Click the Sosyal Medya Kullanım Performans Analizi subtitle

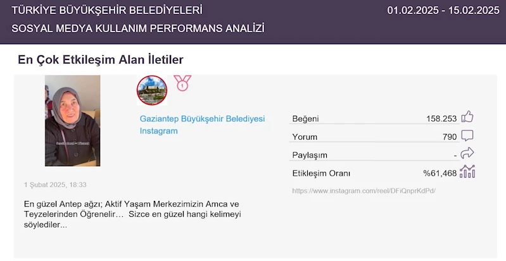coord(138,28)
